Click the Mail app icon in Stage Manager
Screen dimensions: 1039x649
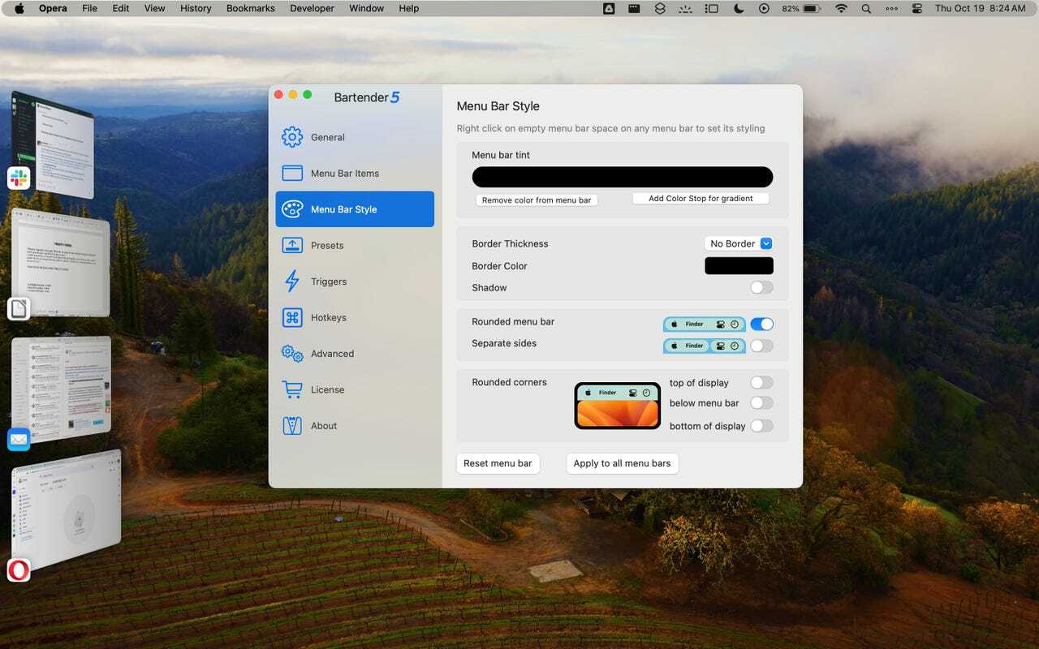[19, 440]
